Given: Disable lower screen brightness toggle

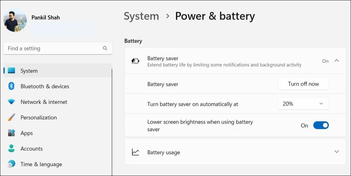Looking at the screenshot, I should [321, 125].
